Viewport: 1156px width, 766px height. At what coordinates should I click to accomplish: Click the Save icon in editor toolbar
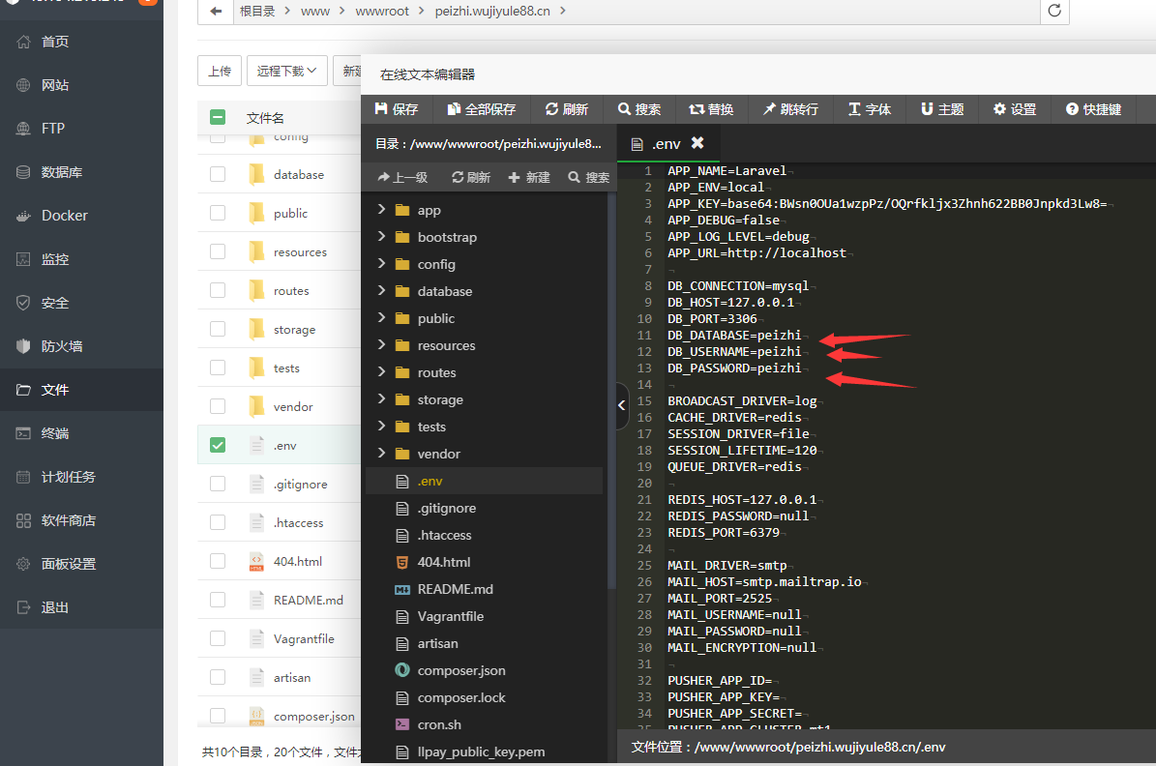(382, 109)
